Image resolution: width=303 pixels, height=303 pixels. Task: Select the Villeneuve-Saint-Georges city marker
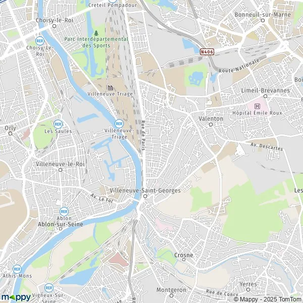click(145, 196)
